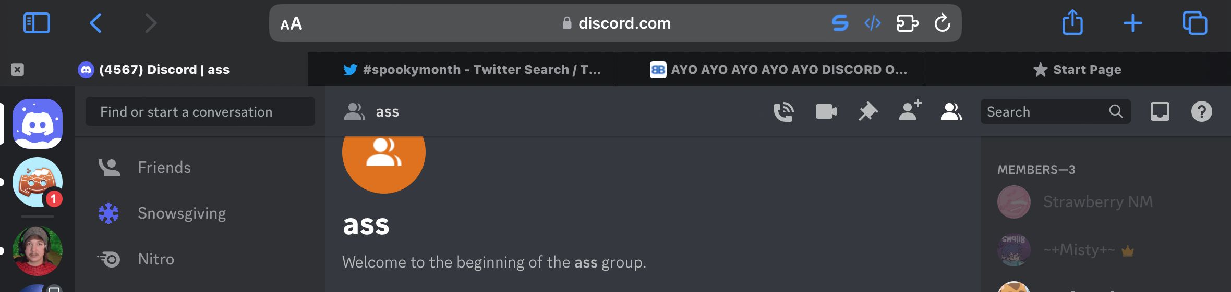Show the Safari tab overview

pos(1194,23)
